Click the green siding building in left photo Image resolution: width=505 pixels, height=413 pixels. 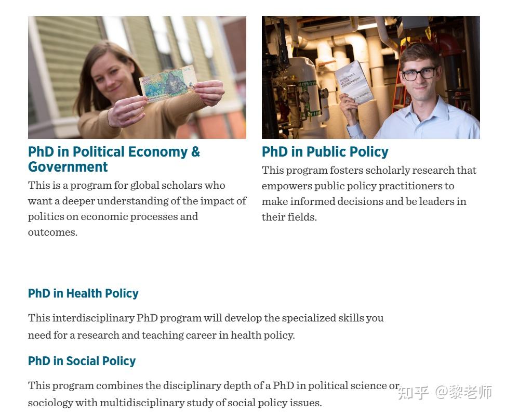click(57, 62)
